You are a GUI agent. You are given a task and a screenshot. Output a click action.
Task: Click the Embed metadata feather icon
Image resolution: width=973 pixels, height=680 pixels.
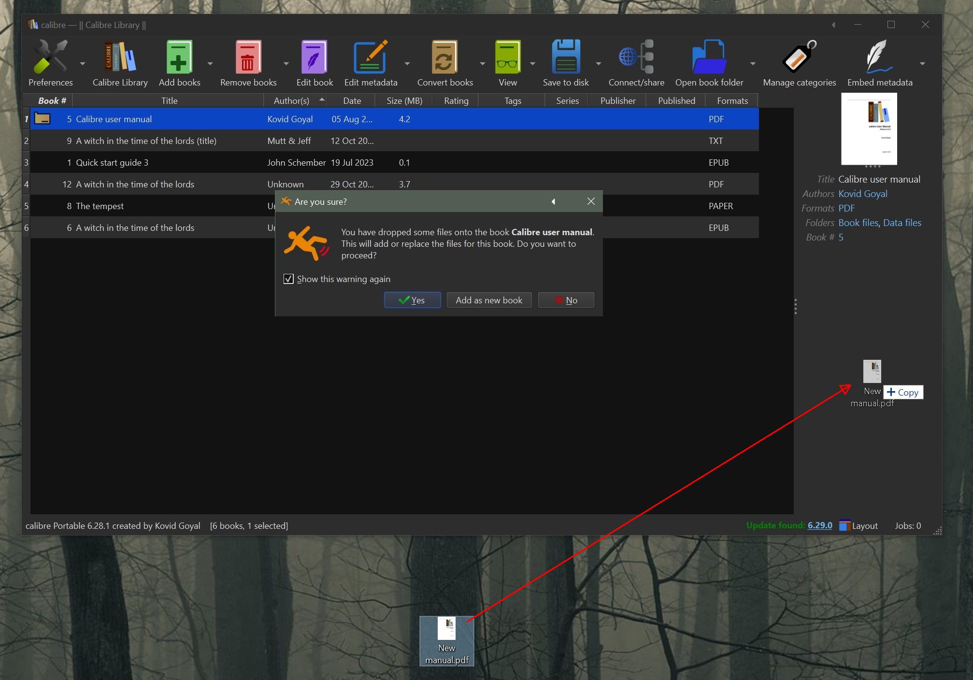(x=879, y=57)
